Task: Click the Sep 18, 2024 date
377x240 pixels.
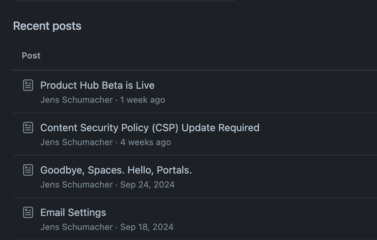Action: (x=146, y=227)
